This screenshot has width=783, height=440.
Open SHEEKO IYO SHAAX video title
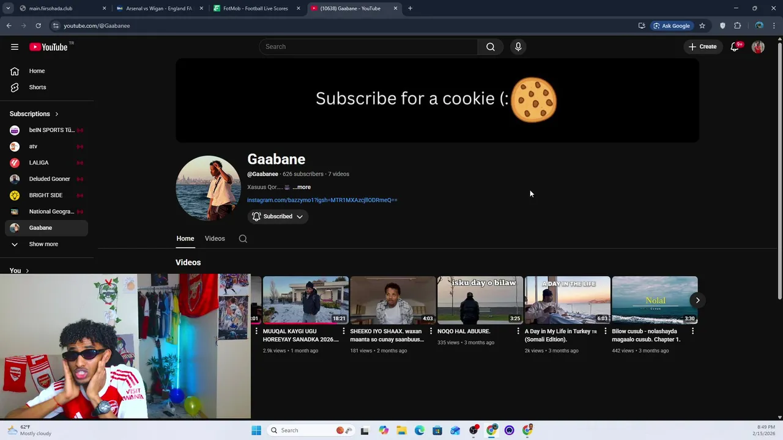pos(387,335)
